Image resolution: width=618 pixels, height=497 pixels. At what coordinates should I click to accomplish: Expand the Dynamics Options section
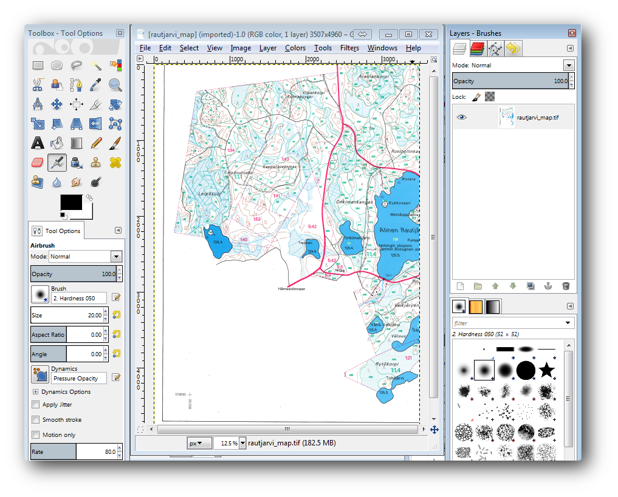(x=36, y=392)
